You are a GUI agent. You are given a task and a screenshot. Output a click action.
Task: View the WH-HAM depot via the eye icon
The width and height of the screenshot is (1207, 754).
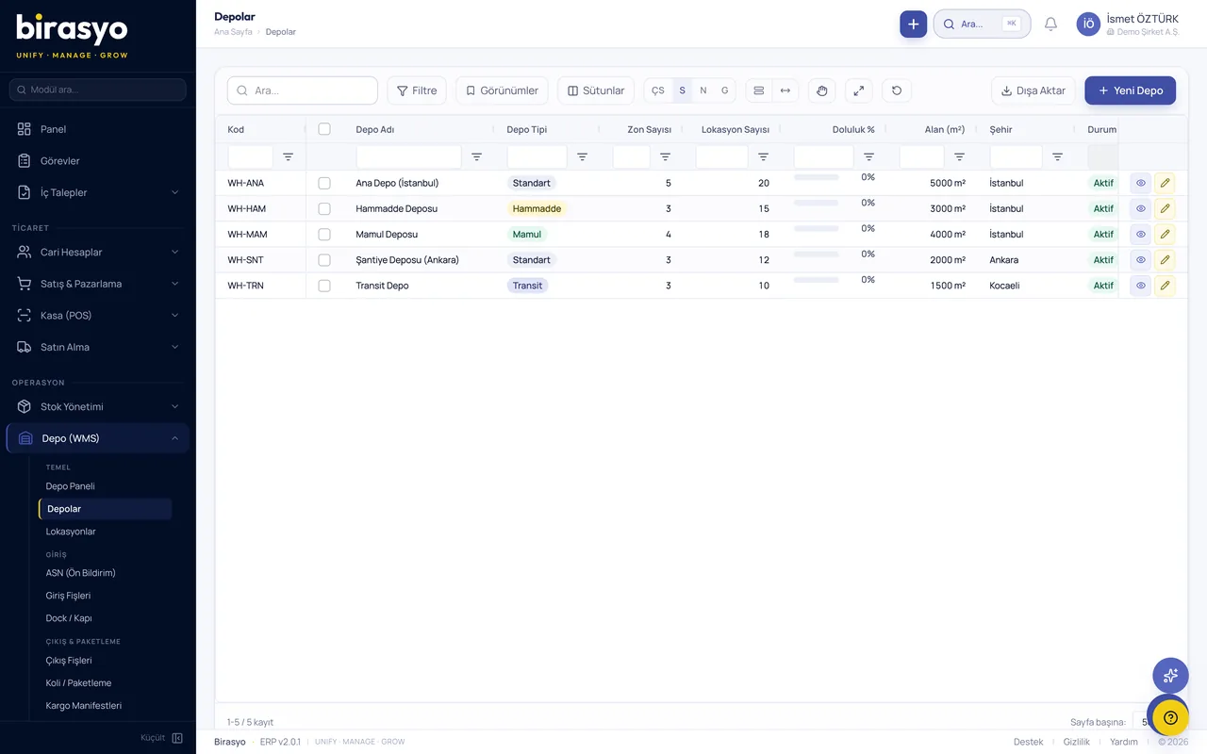click(x=1140, y=208)
